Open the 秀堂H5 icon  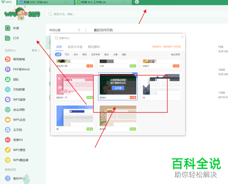point(8,140)
